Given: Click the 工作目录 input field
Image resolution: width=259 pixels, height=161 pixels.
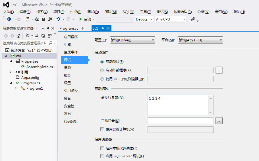Looking at the screenshot, I should point(180,121).
